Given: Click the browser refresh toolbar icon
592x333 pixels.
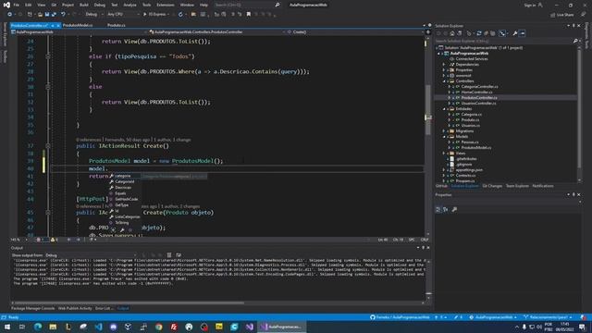Looking at the screenshot, I should 180,15.
